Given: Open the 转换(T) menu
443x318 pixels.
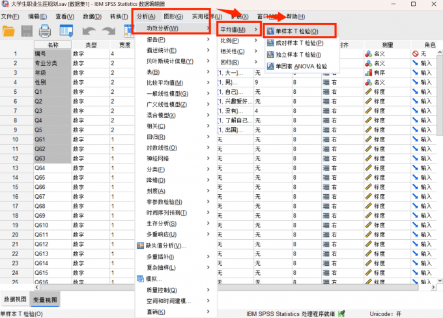Looking at the screenshot, I should point(119,16).
